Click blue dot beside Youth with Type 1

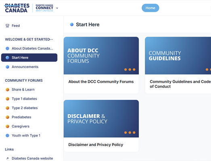pyautogui.click(x=7, y=136)
